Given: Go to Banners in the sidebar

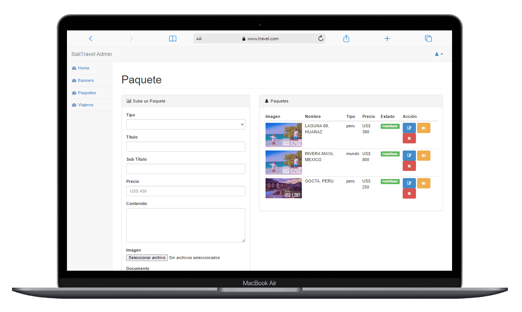Looking at the screenshot, I should 86,80.
